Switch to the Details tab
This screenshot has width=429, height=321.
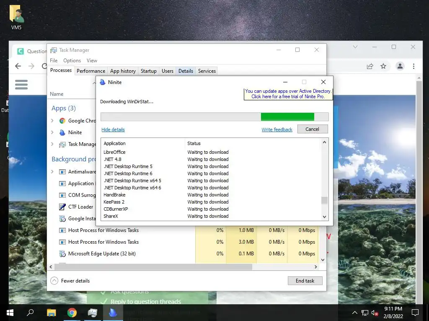(x=186, y=71)
